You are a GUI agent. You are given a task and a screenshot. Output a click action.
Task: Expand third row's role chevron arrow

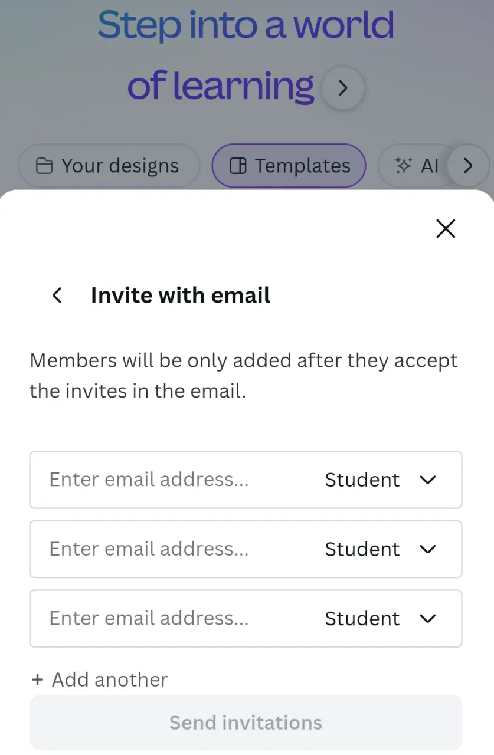[427, 619]
